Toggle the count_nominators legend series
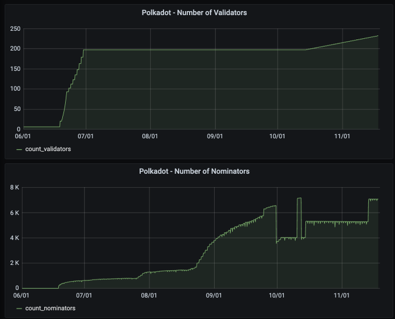 click(x=50, y=308)
